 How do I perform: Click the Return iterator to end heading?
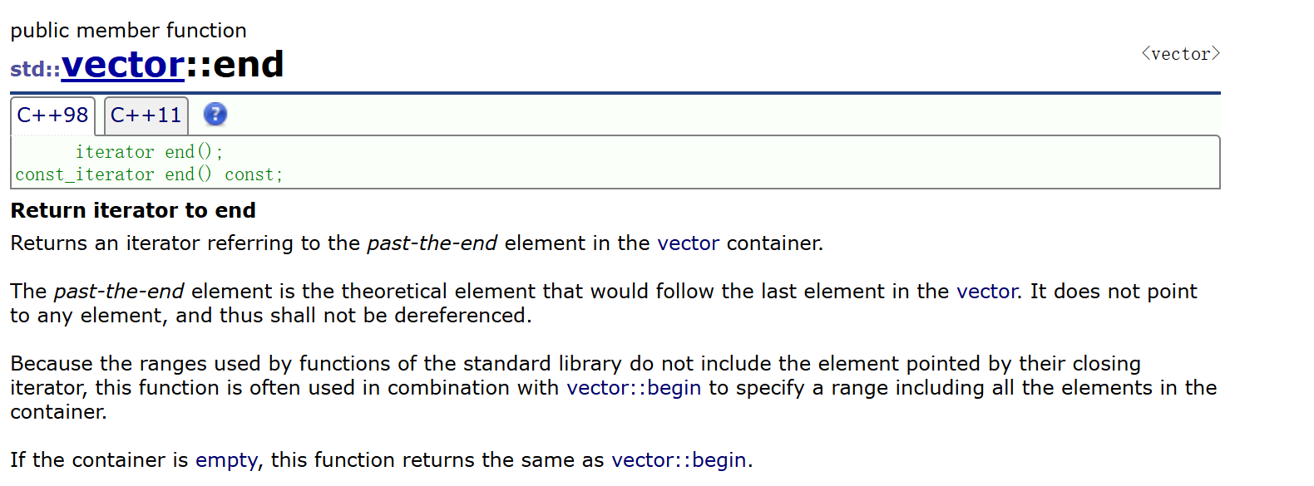132,210
